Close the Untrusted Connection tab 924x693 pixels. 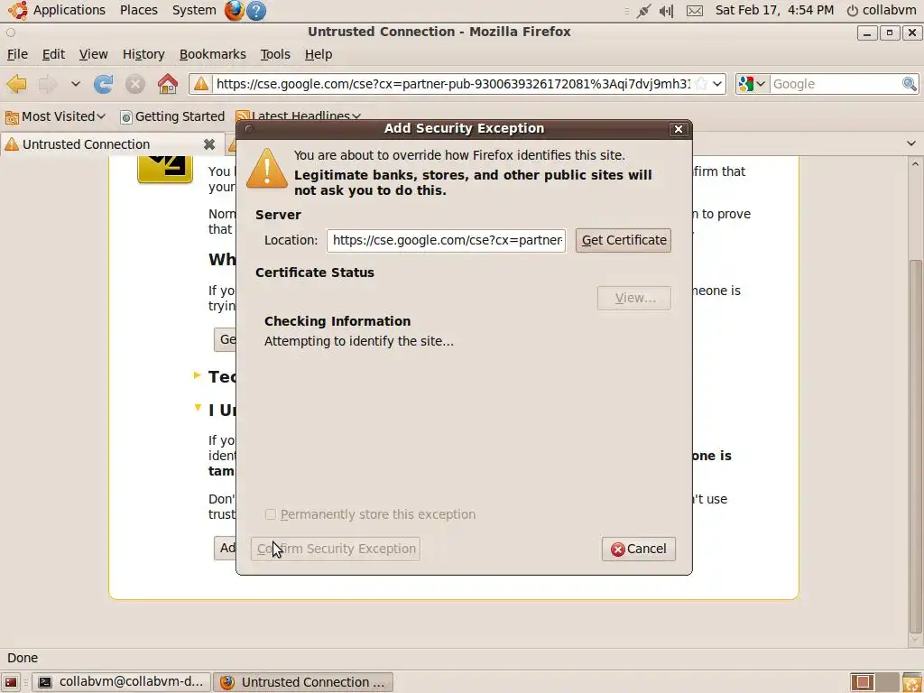(209, 144)
